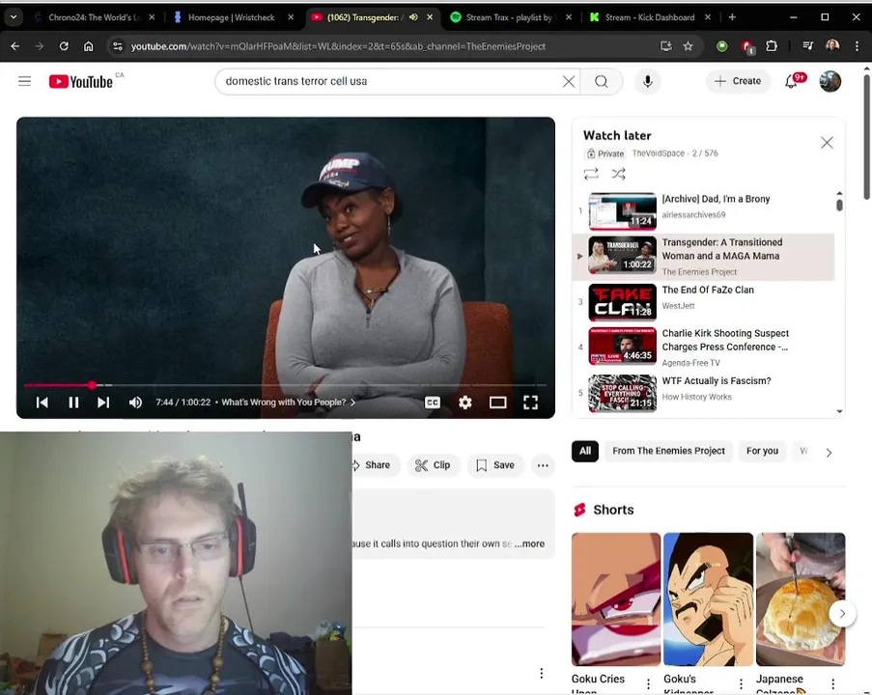Play 'The End Of FaZe Clan' video
The width and height of the screenshot is (872, 695).
pyautogui.click(x=704, y=302)
